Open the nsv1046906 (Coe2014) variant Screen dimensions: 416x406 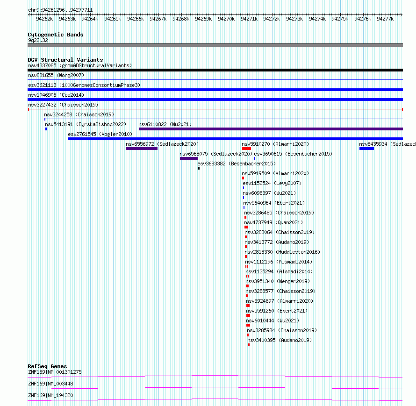coord(56,95)
